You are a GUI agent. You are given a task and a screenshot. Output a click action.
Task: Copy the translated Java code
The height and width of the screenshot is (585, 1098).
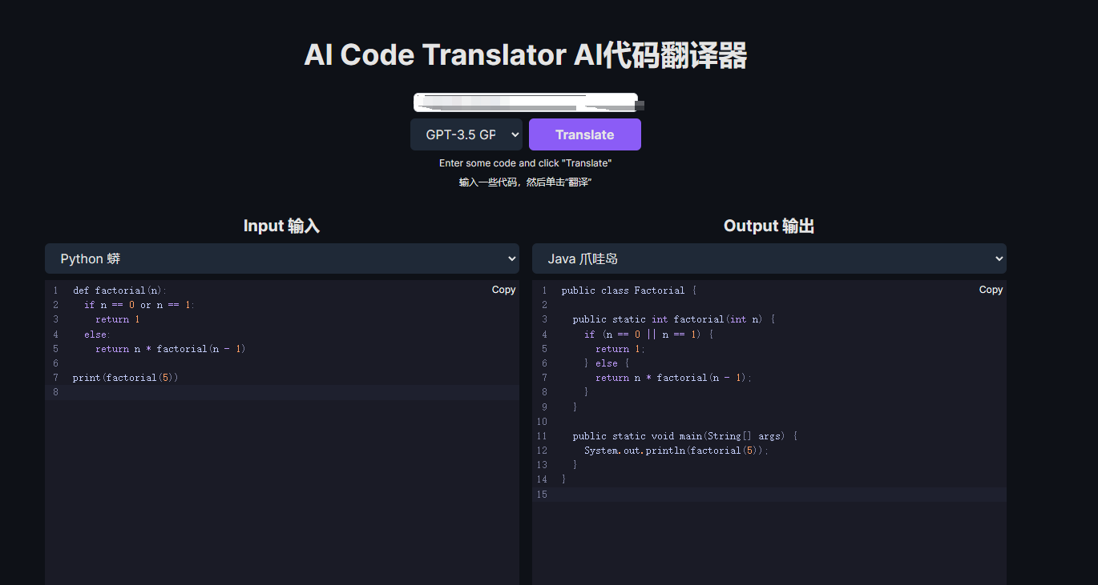tap(991, 290)
